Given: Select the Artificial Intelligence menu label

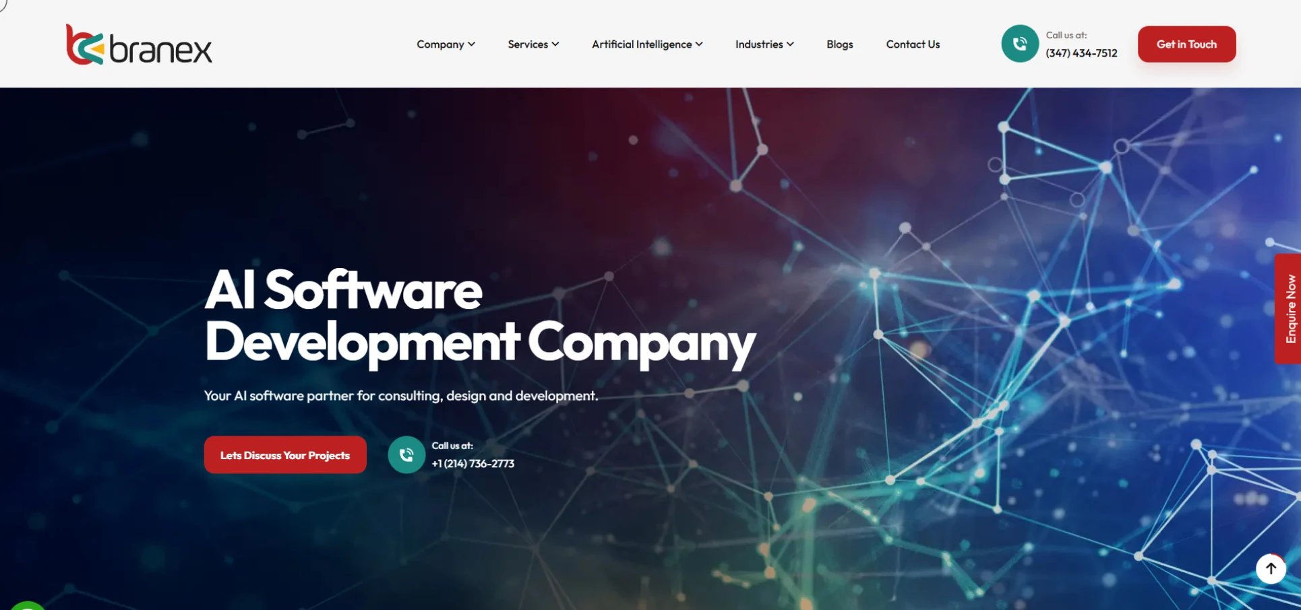Looking at the screenshot, I should tap(641, 44).
